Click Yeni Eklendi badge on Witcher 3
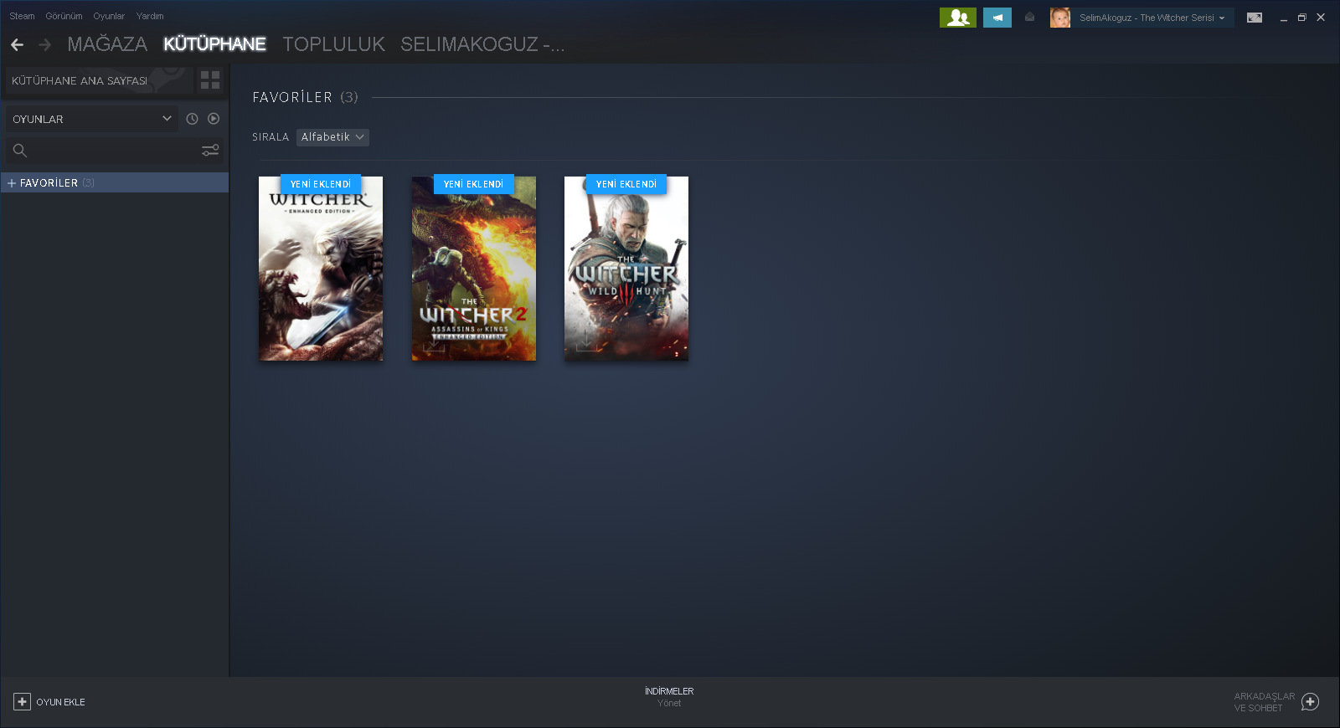 click(x=626, y=184)
